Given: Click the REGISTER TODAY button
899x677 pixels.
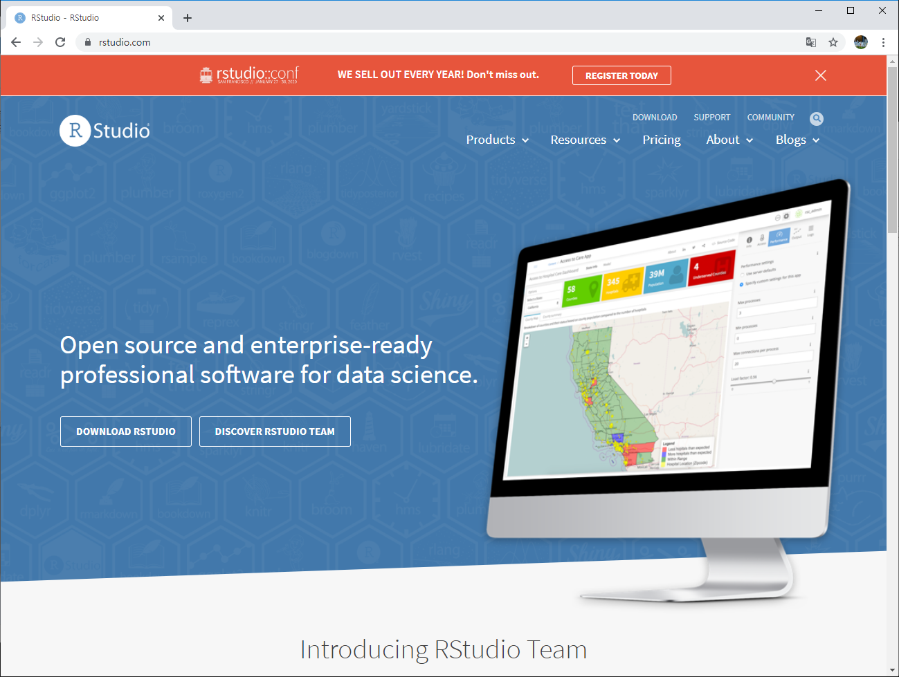Looking at the screenshot, I should 621,75.
